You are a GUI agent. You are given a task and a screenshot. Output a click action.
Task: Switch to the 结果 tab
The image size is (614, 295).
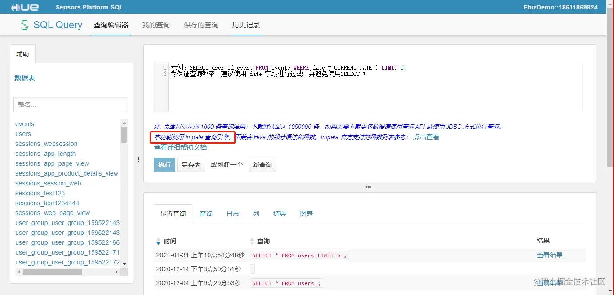[280, 214]
